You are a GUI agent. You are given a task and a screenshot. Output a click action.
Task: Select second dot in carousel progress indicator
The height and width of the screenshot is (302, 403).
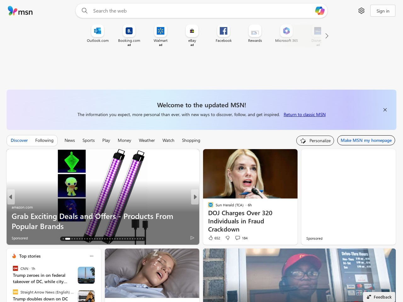(x=68, y=239)
